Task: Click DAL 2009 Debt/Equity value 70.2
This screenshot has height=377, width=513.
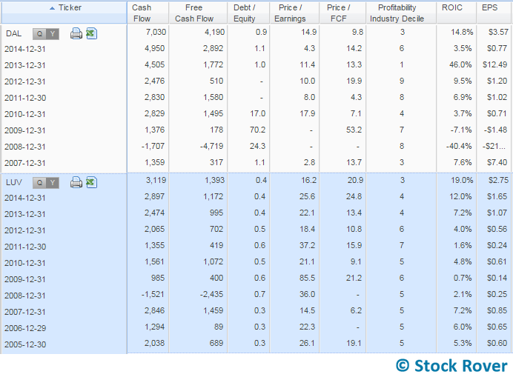Action: [x=257, y=130]
